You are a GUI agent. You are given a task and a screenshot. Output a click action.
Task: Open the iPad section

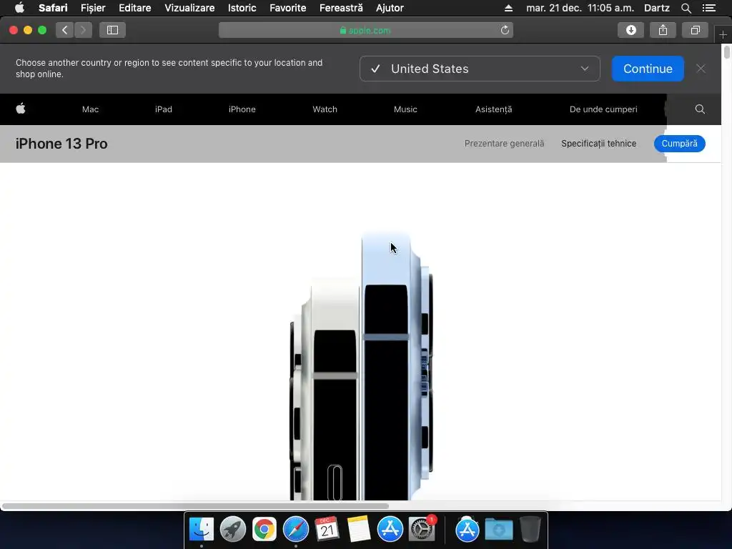pos(164,109)
